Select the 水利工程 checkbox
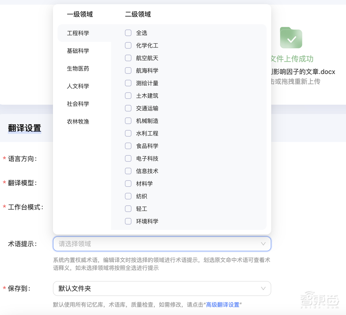The width and height of the screenshot is (346, 315). tap(128, 133)
